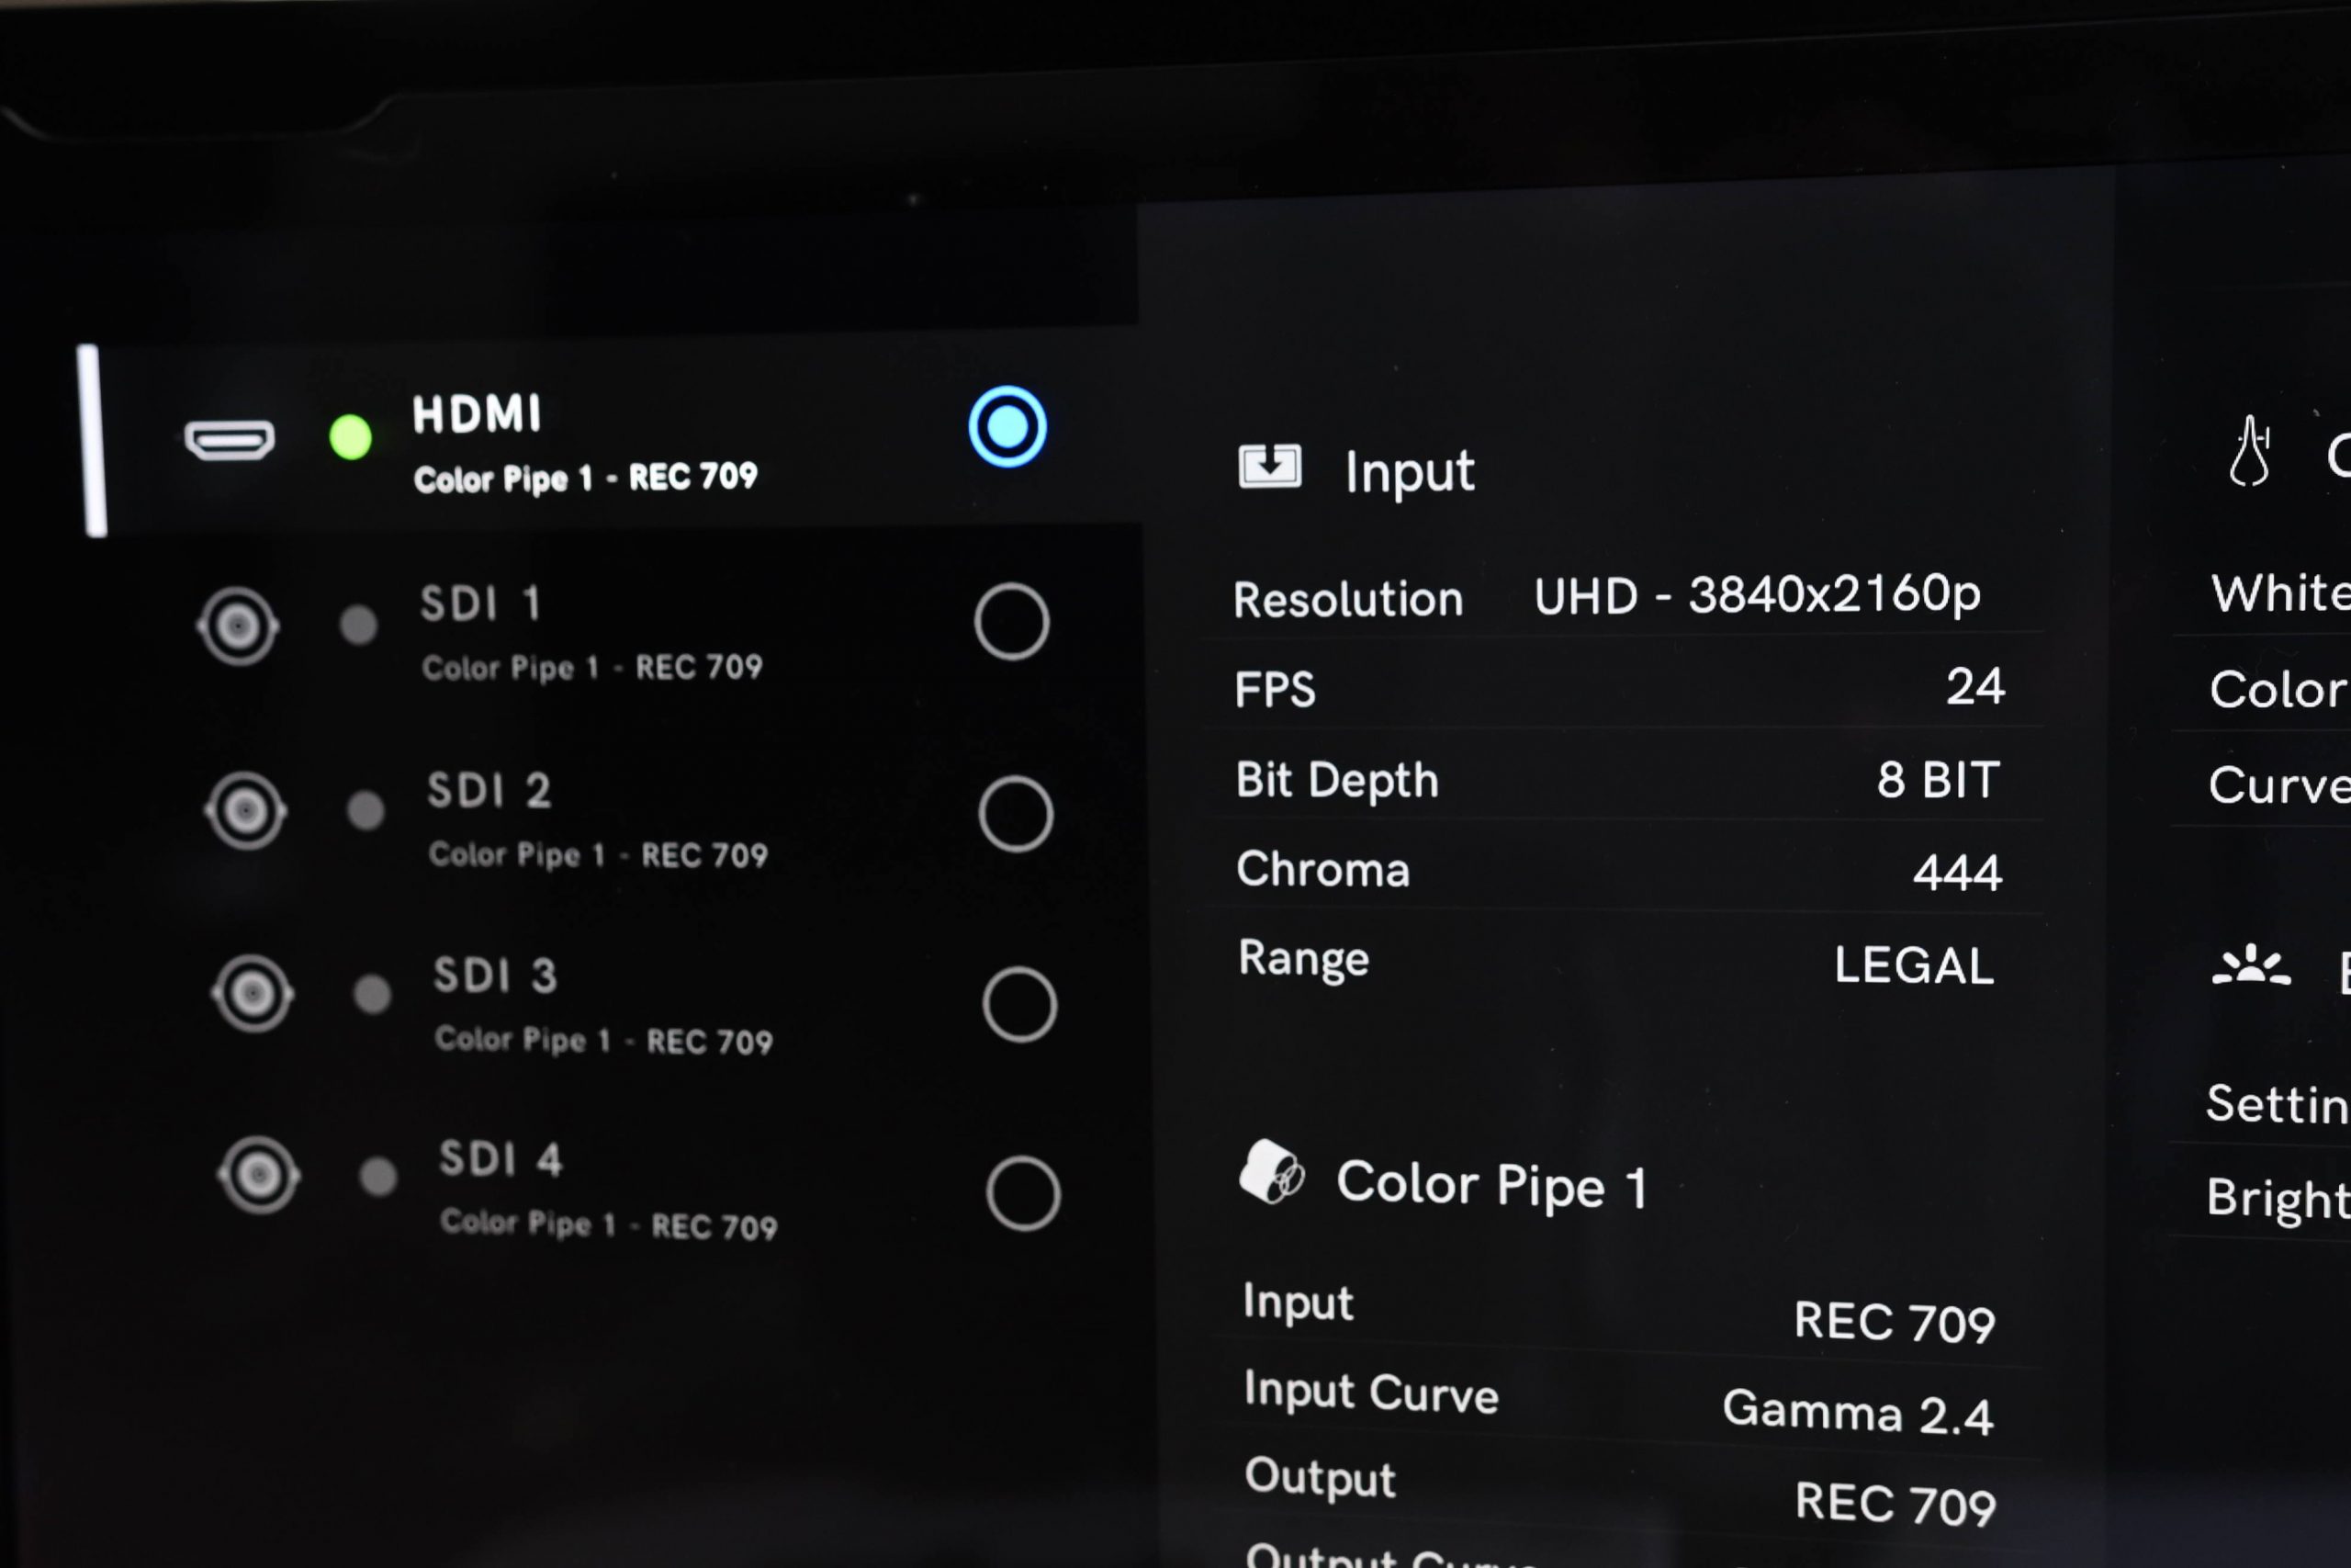2351x1568 pixels.
Task: Click the brightness sun icon
Action: coord(2251,965)
